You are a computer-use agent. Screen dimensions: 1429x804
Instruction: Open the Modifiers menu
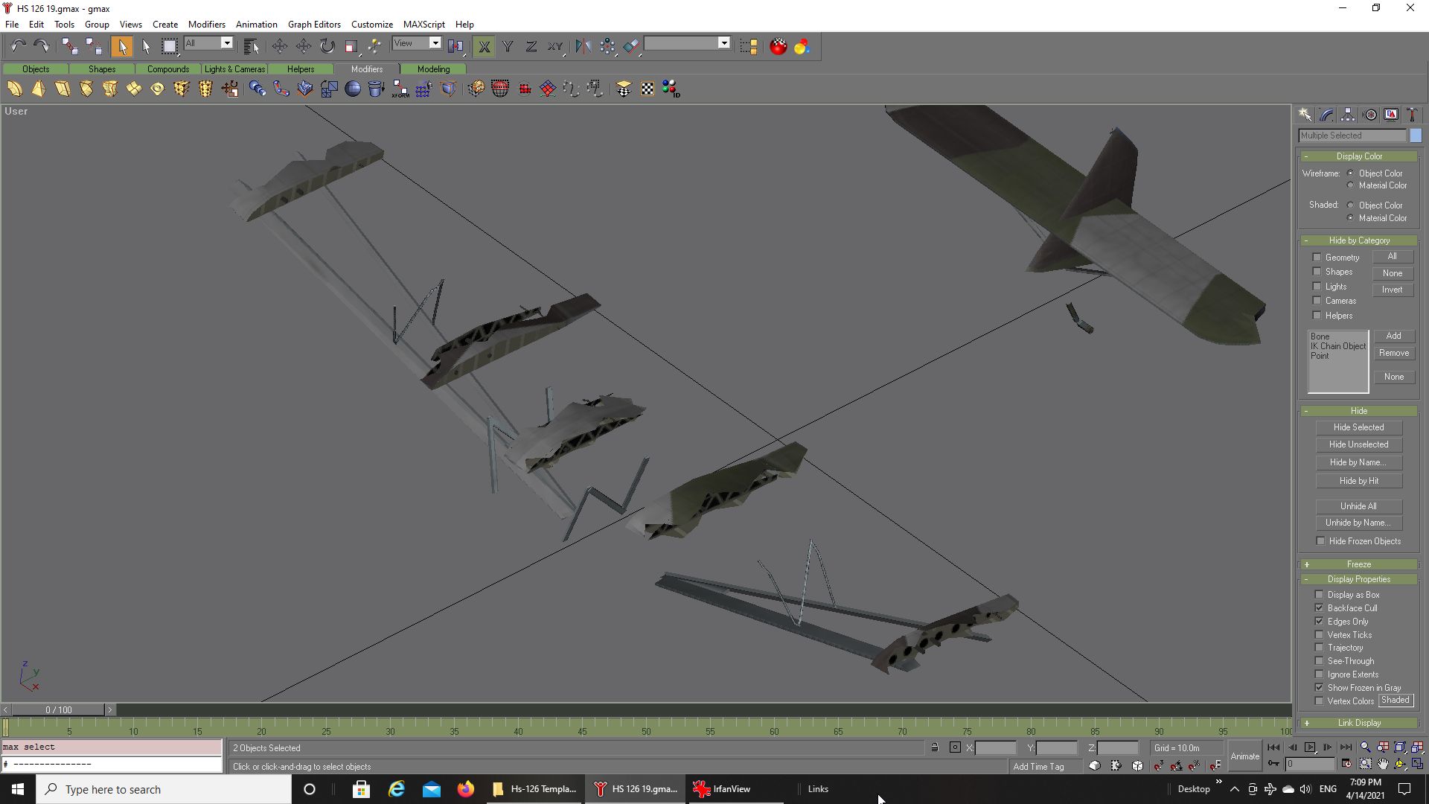coord(206,24)
